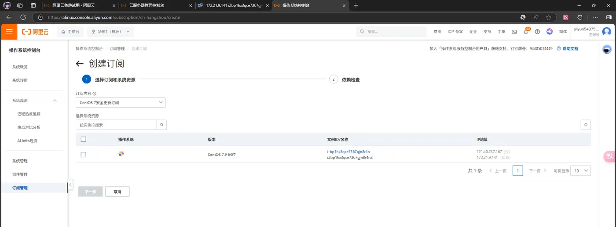Open the floating robot assistant icon
The image size is (616, 227).
(607, 50)
